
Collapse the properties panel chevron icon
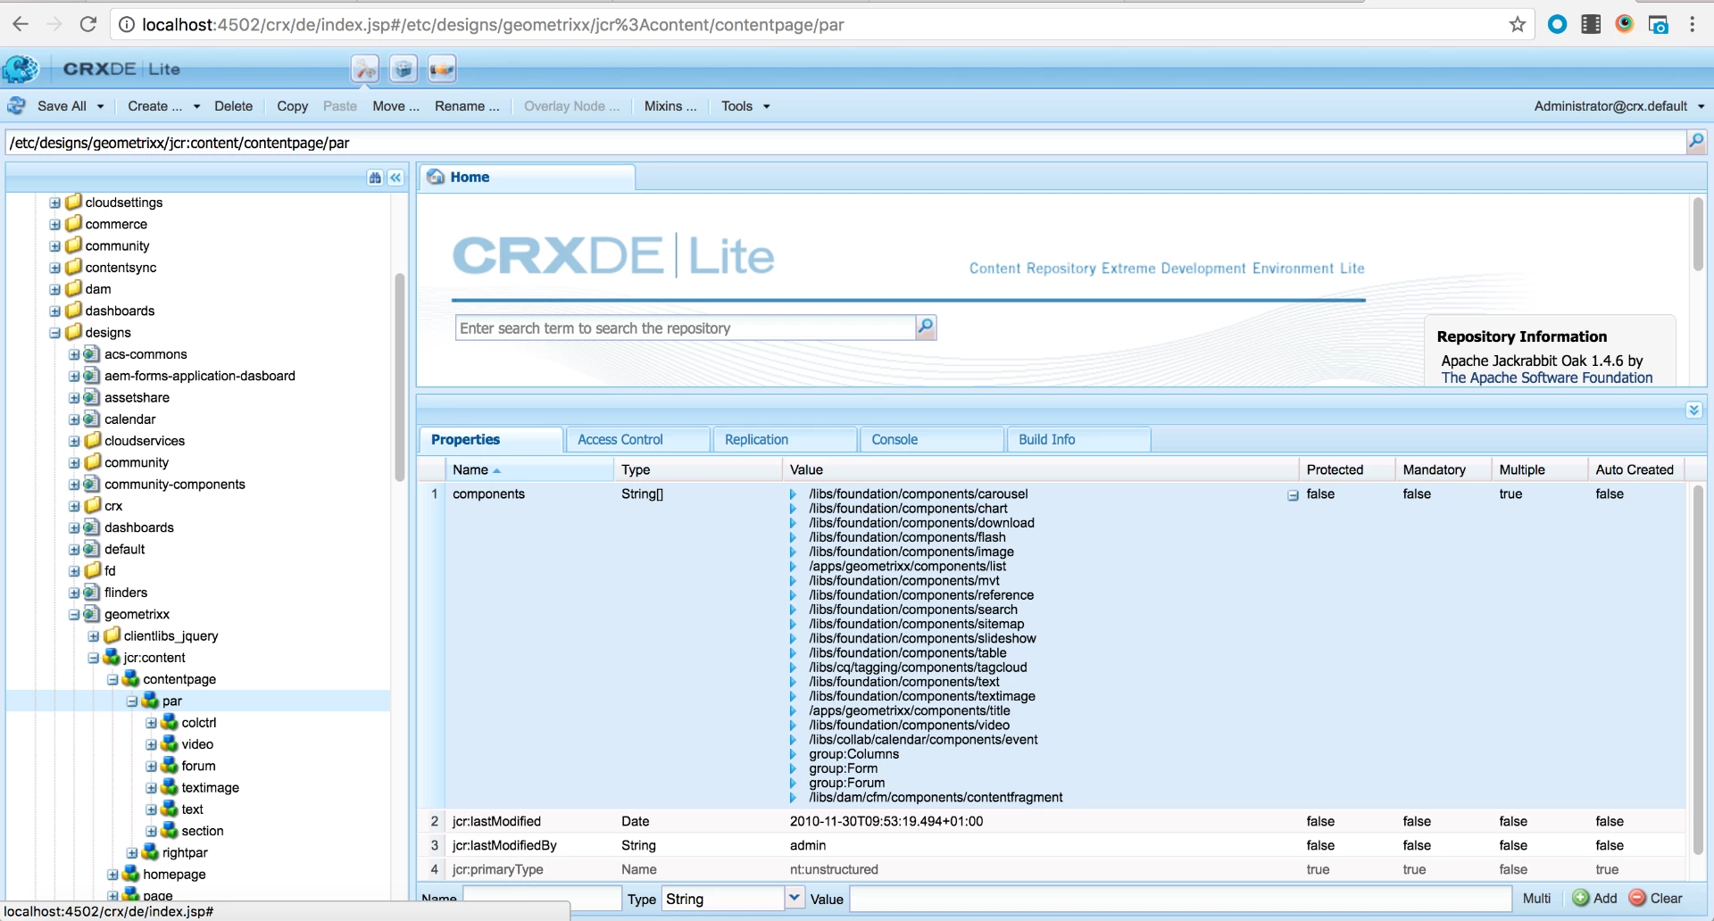[1693, 410]
